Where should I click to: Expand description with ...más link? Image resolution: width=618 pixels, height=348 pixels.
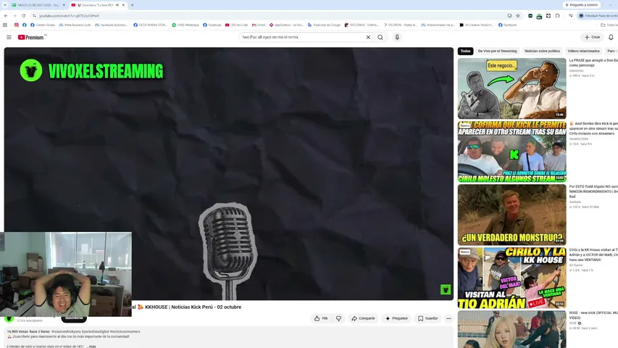91,346
